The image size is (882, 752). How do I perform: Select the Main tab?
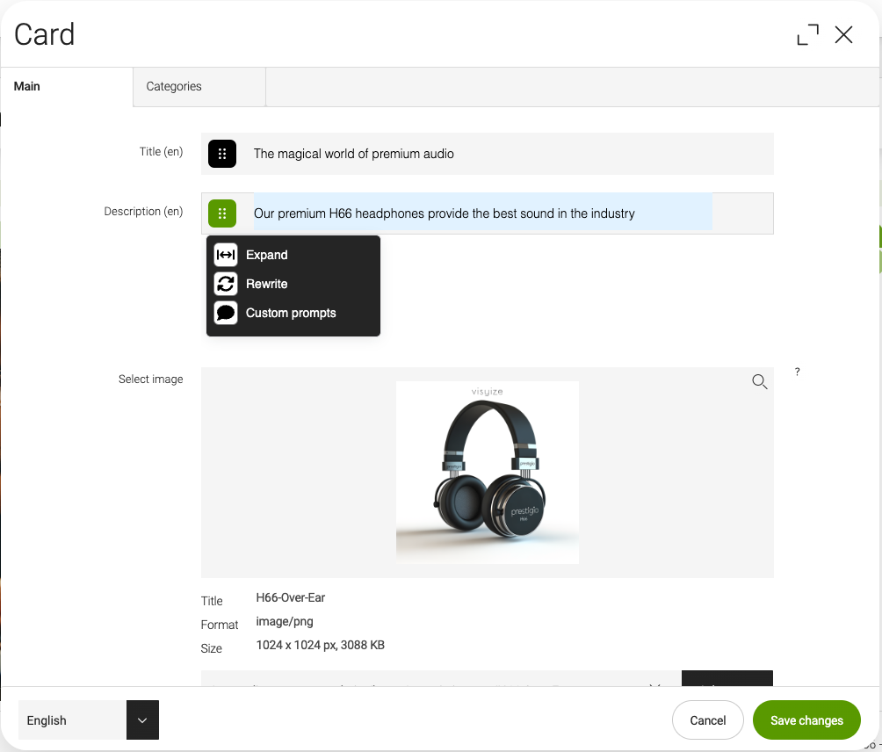coord(27,86)
